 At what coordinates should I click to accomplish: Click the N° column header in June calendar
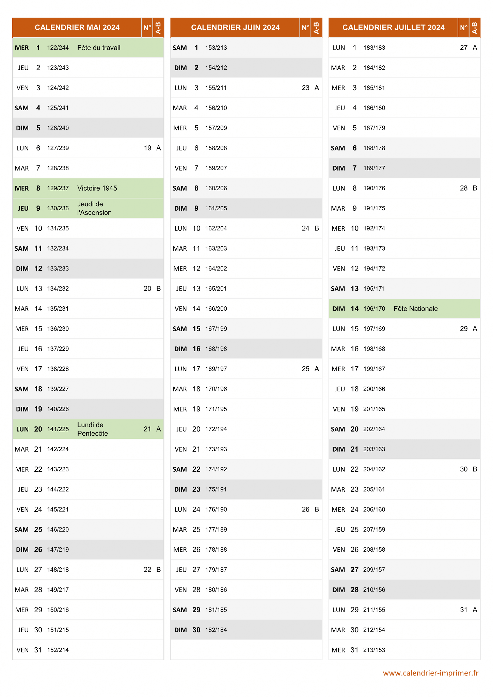click(305, 28)
